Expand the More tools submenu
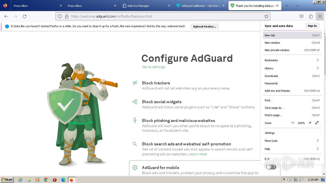This screenshot has width=326, height=183. pos(292,141)
